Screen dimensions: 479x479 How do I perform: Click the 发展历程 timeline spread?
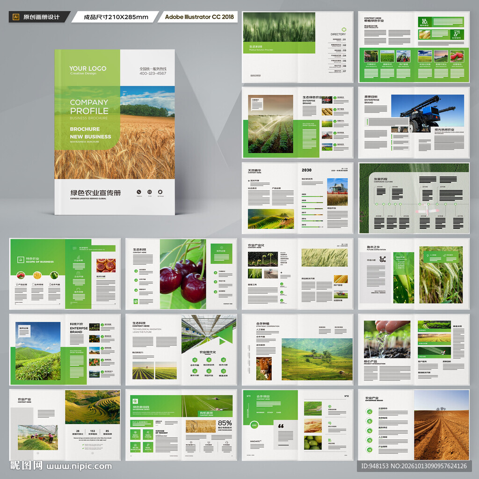click(414, 198)
